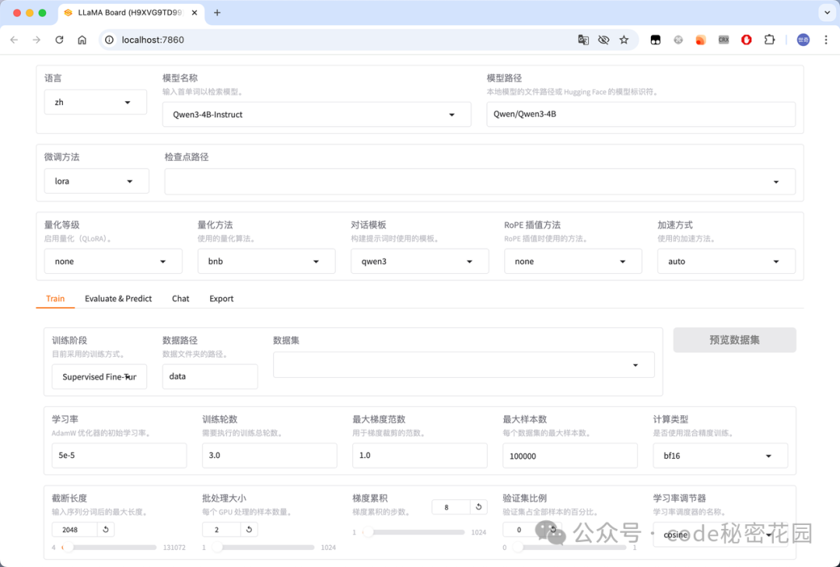
Task: Open the tab search chevron dropdown
Action: pos(827,12)
